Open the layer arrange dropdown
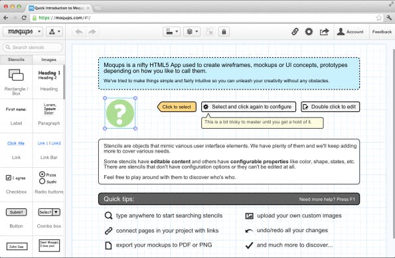Viewport: 395px width, 258px height. tap(192, 32)
